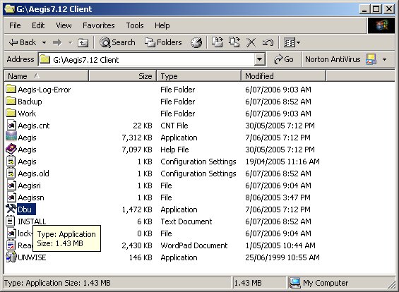Click the History toolbar icon
The height and width of the screenshot is (292, 399).
point(196,42)
